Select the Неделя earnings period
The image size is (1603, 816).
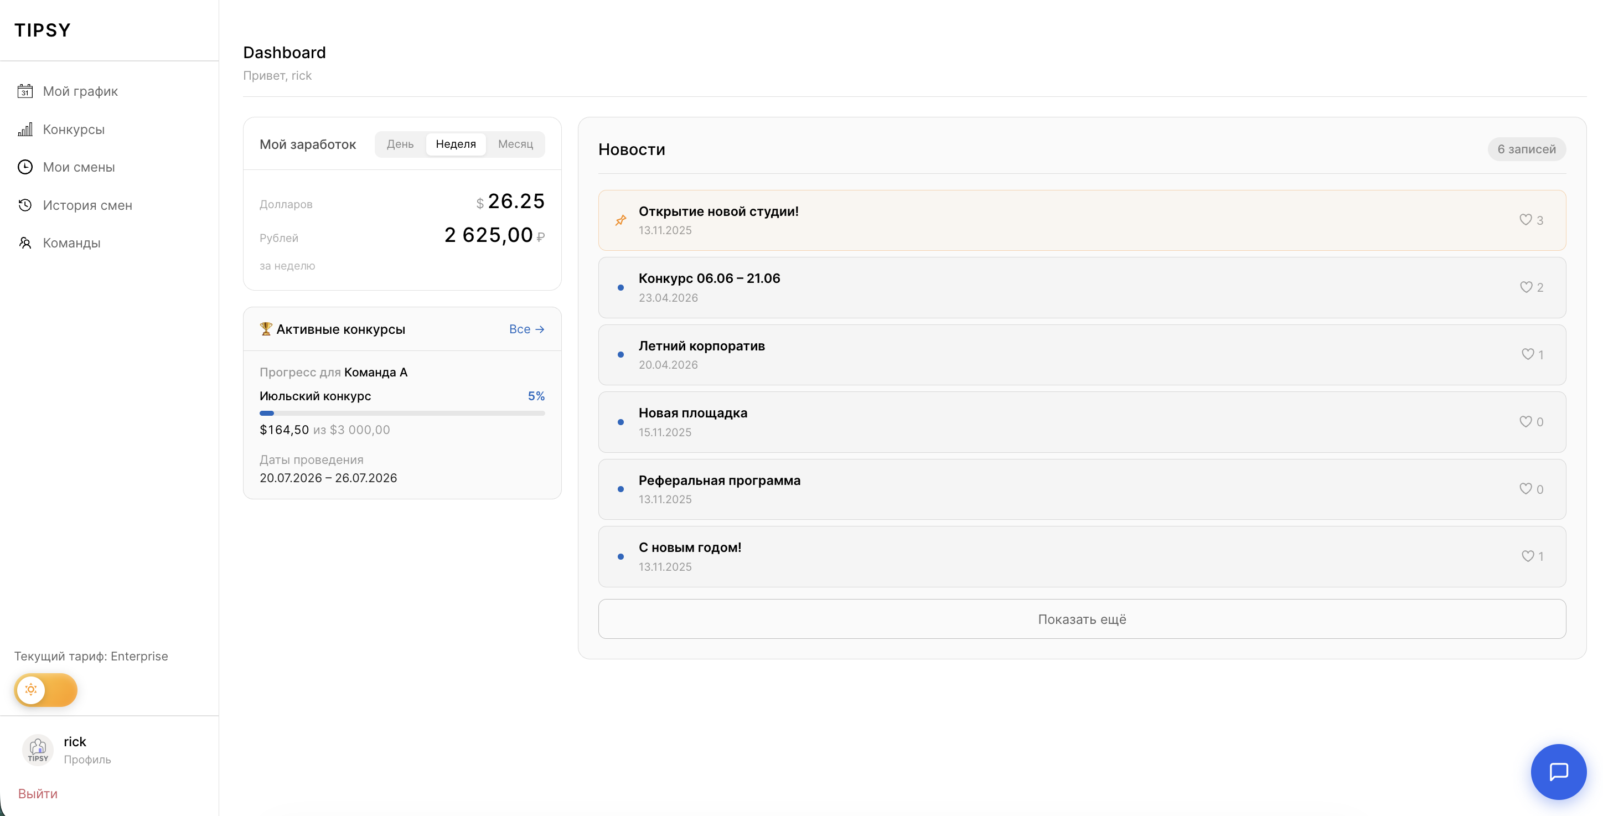(x=456, y=144)
